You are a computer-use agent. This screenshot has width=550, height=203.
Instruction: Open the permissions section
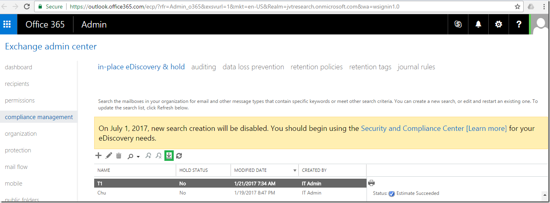(19, 100)
